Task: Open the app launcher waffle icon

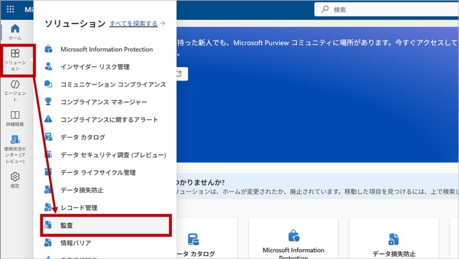Action: point(10,9)
